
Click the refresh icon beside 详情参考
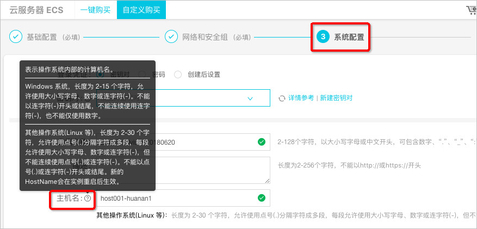[282, 98]
